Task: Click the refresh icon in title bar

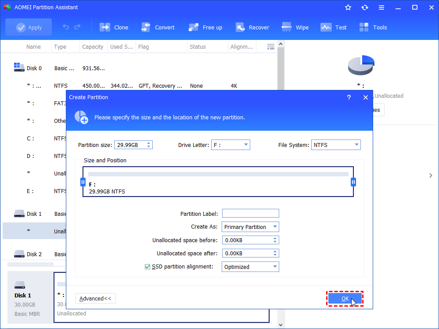Action: click(364, 7)
